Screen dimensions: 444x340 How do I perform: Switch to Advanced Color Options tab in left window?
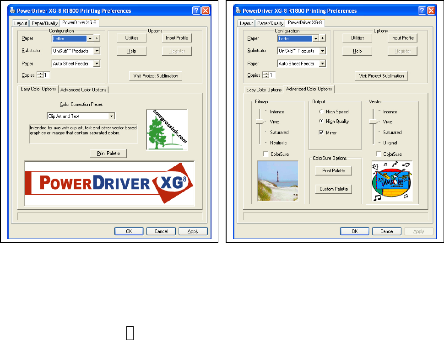point(83,90)
